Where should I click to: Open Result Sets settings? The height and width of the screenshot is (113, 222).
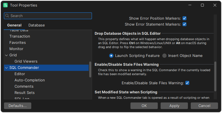click(24, 93)
